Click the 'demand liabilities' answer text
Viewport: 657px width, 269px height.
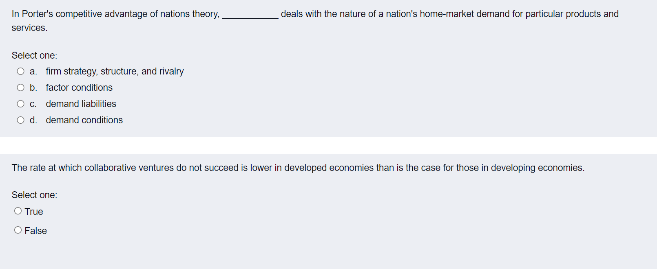(x=81, y=103)
